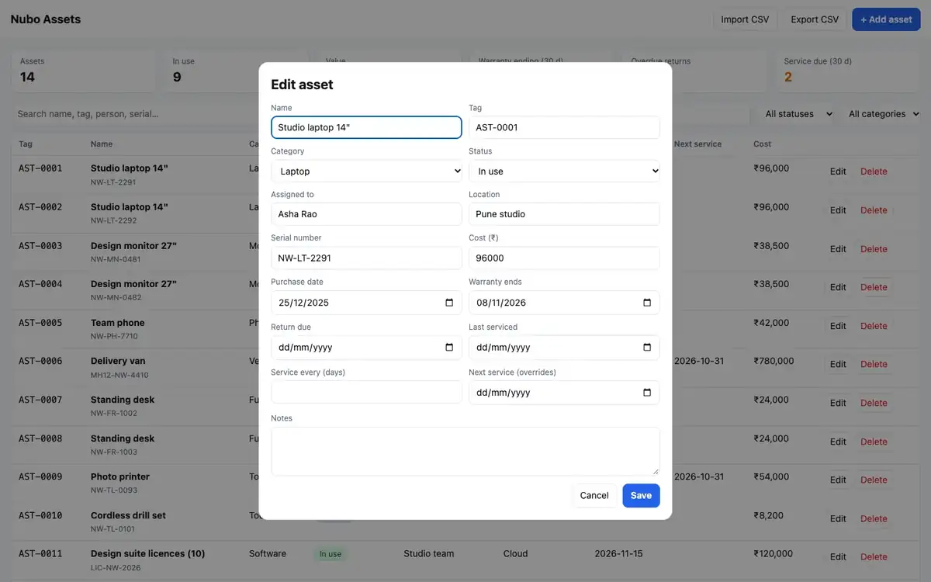Screen dimensions: 931x582
Task: Open calendar picker for Purchase date
Action: coord(449,303)
